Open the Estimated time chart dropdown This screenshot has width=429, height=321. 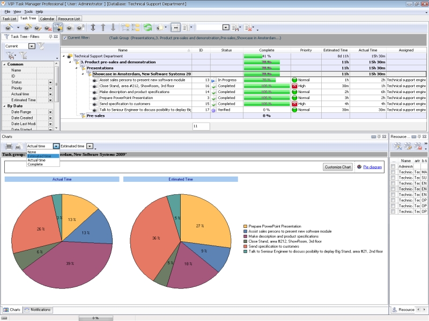click(90, 146)
